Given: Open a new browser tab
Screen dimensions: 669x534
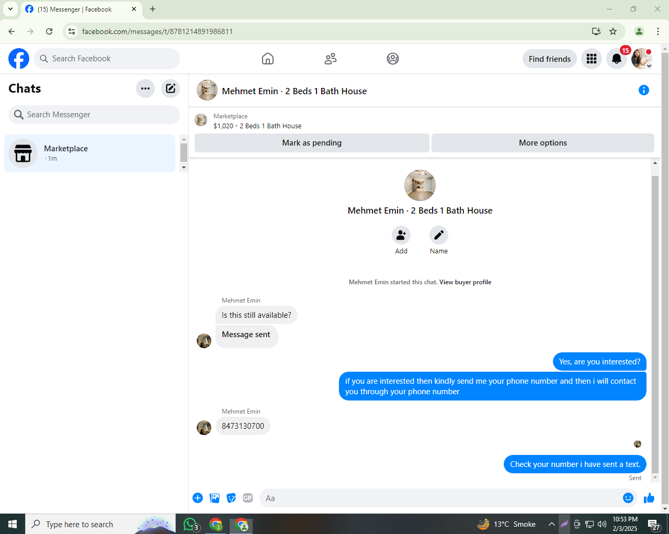Looking at the screenshot, I should 153,9.
